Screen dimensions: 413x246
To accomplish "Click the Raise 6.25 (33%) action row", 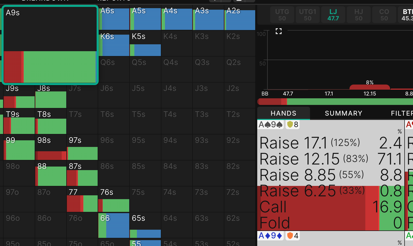I will tap(331, 191).
